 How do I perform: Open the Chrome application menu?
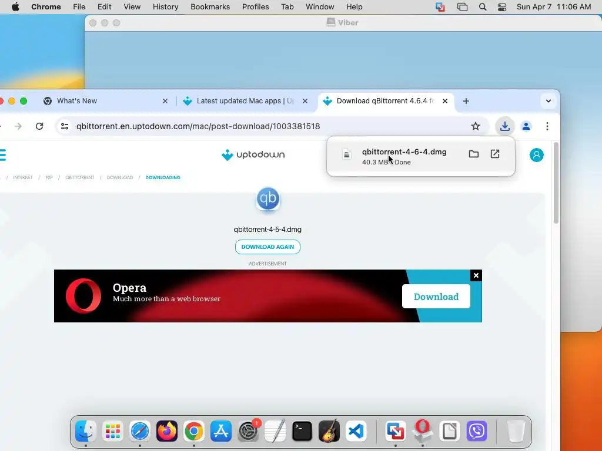[46, 7]
